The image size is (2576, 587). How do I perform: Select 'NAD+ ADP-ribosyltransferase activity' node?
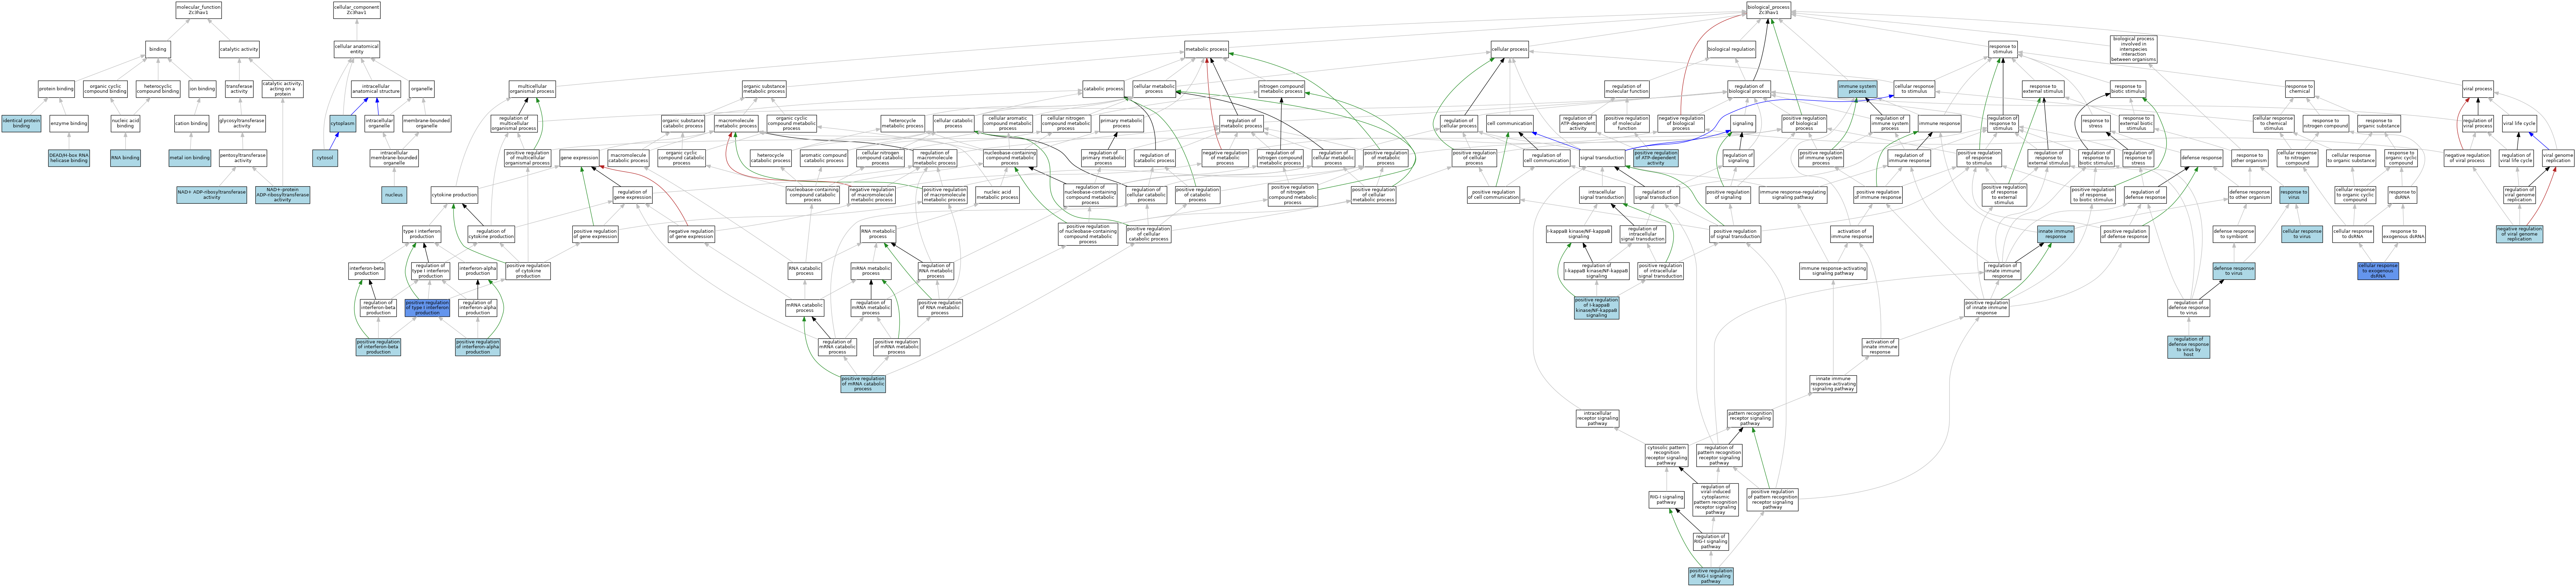[212, 195]
